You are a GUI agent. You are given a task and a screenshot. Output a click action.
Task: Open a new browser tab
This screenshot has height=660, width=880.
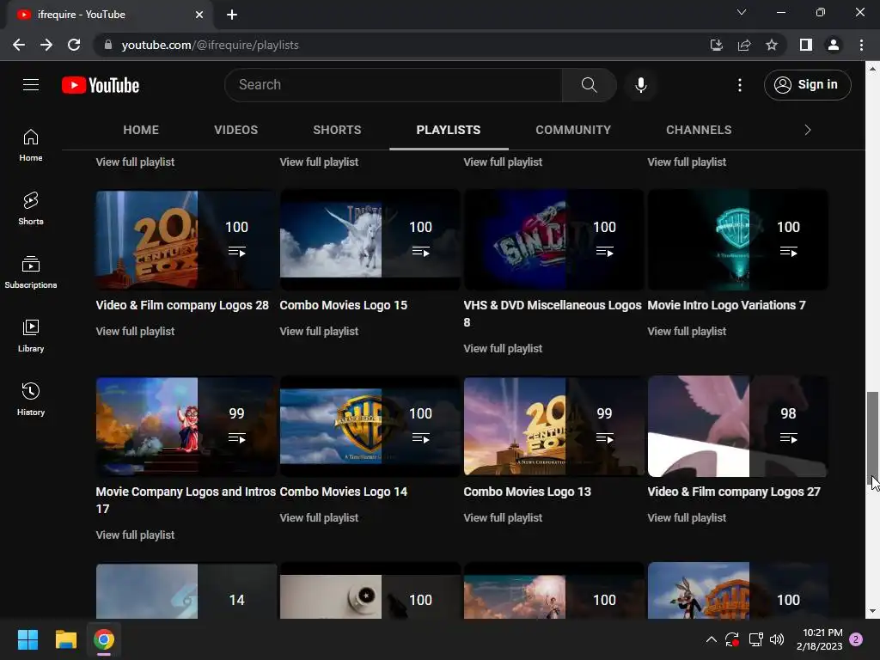point(232,15)
